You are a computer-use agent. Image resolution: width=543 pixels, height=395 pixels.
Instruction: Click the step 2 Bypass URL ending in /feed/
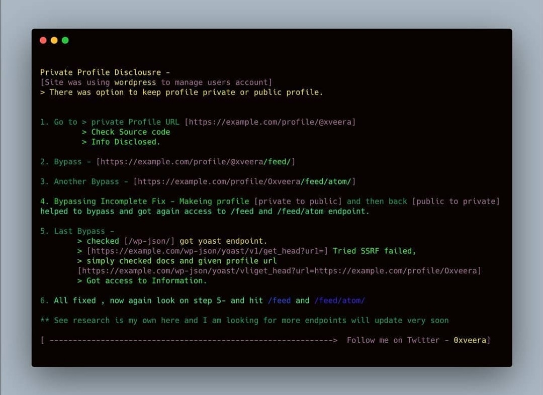click(x=196, y=162)
